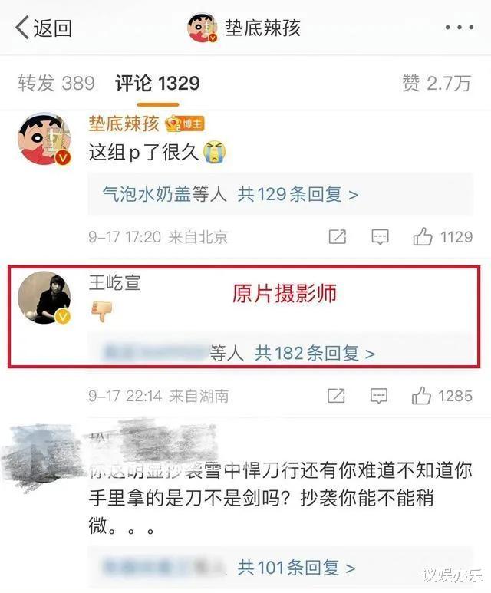The image size is (491, 593).
Task: Expand 共101条回复 replies thread
Action: (x=297, y=568)
